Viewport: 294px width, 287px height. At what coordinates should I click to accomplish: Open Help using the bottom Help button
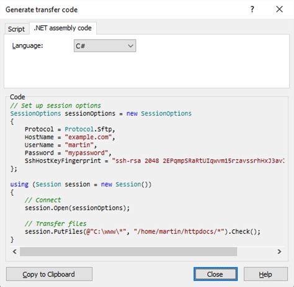point(265,274)
